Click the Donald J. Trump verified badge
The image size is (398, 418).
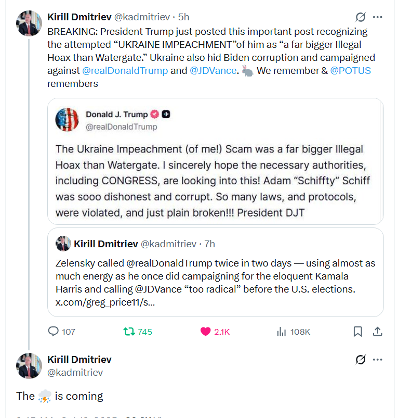[x=154, y=115]
